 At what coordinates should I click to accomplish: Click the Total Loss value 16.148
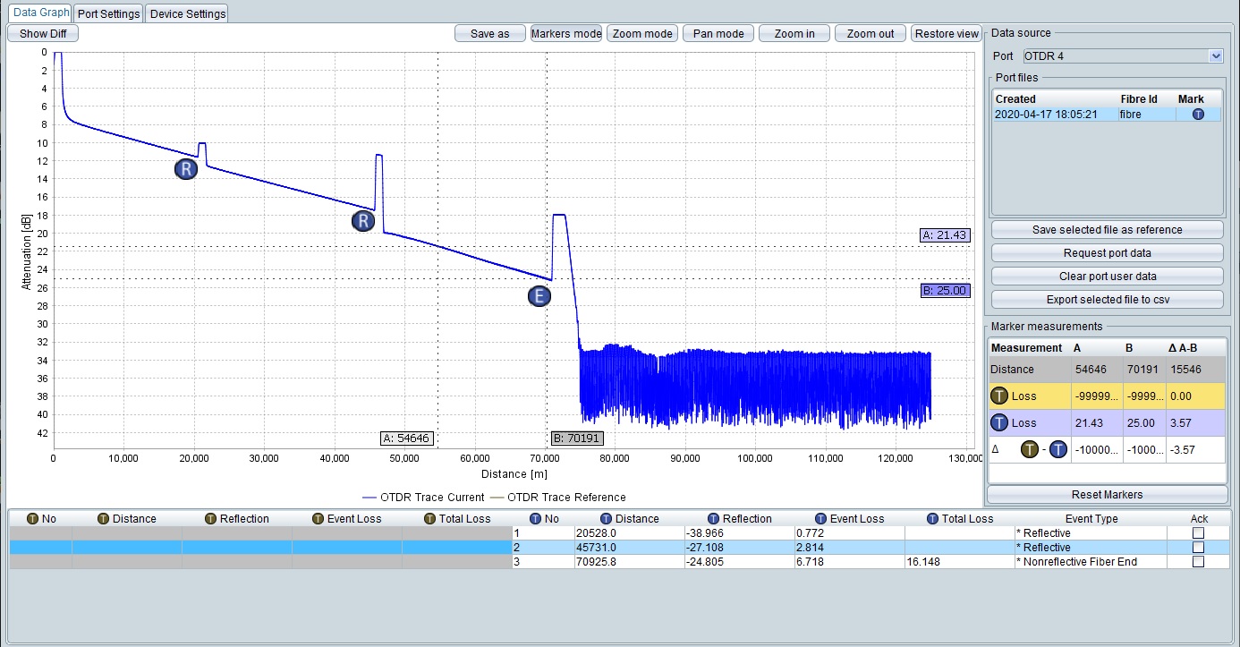pos(924,562)
